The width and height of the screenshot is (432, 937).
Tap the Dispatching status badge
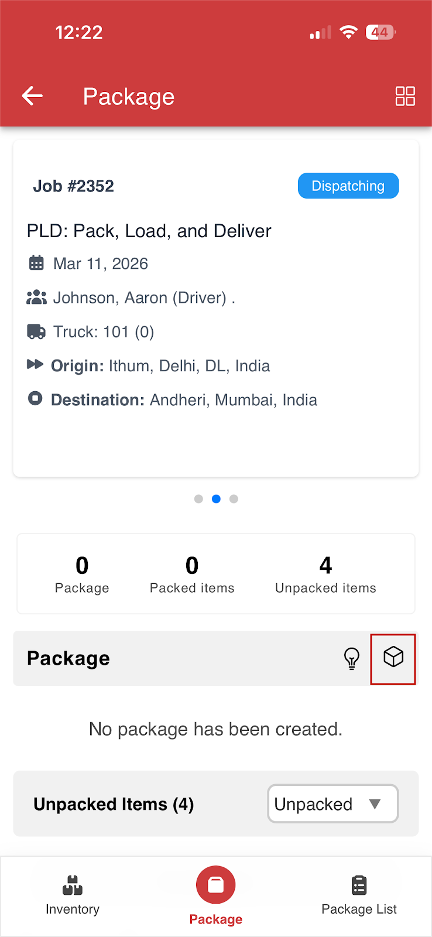click(348, 186)
